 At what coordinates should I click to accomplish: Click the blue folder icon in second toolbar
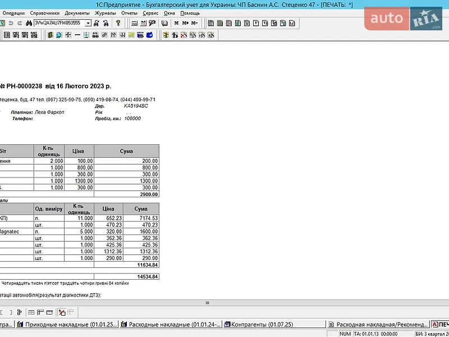coord(149,35)
